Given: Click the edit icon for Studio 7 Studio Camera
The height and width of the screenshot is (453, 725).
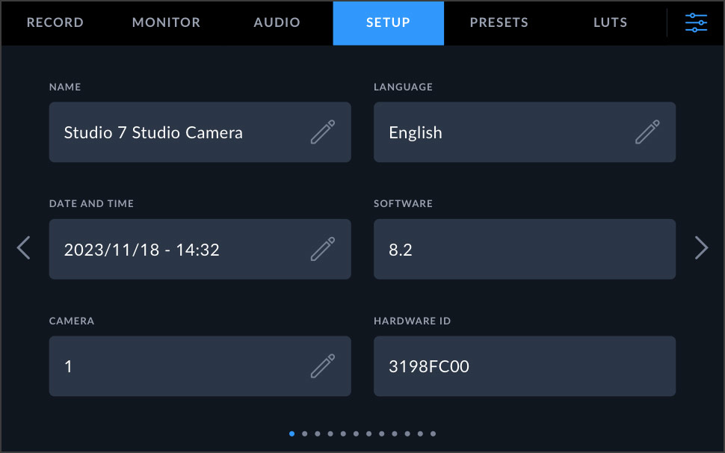Looking at the screenshot, I should [x=323, y=132].
